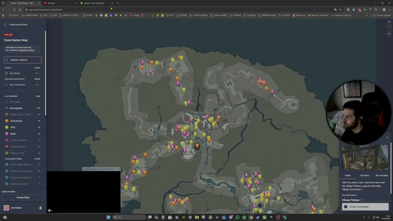
Task: Open the dafont.com bookmark
Action: [299, 15]
